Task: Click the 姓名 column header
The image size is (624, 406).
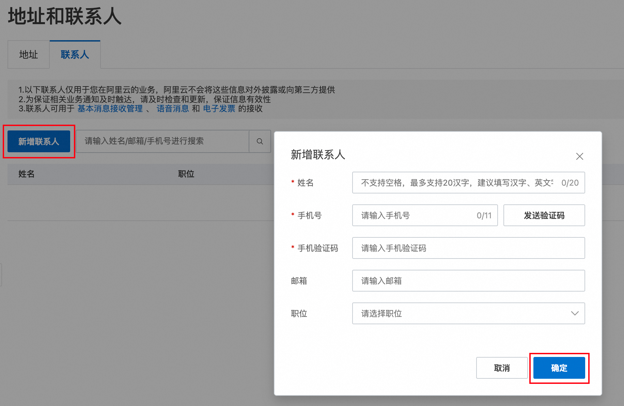Action: [x=27, y=174]
